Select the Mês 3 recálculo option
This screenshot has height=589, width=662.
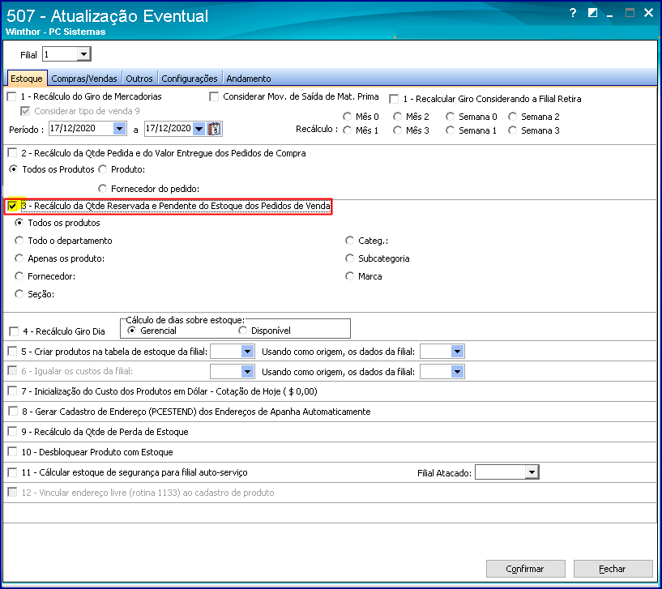coord(397,130)
